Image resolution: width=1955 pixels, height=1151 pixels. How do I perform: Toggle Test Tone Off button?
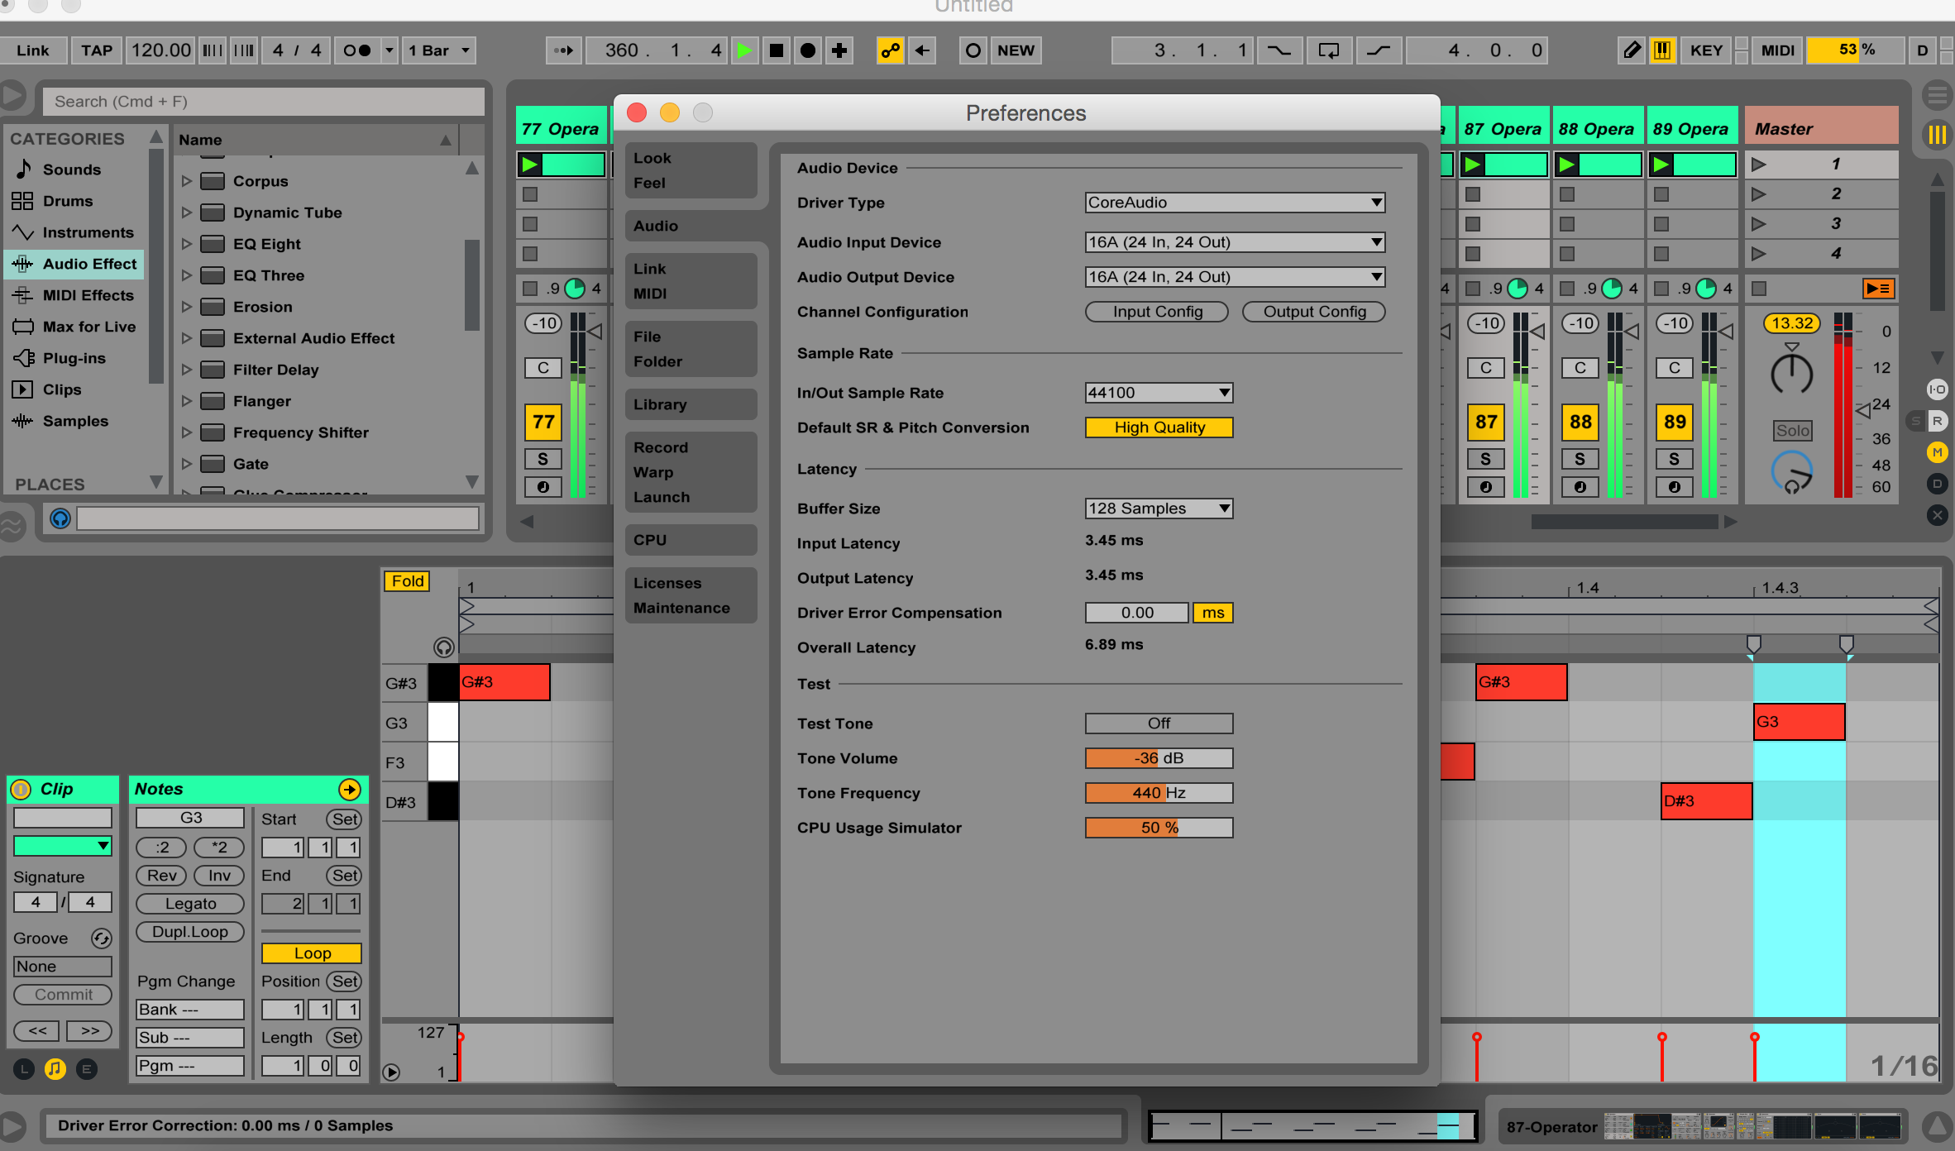click(1158, 724)
